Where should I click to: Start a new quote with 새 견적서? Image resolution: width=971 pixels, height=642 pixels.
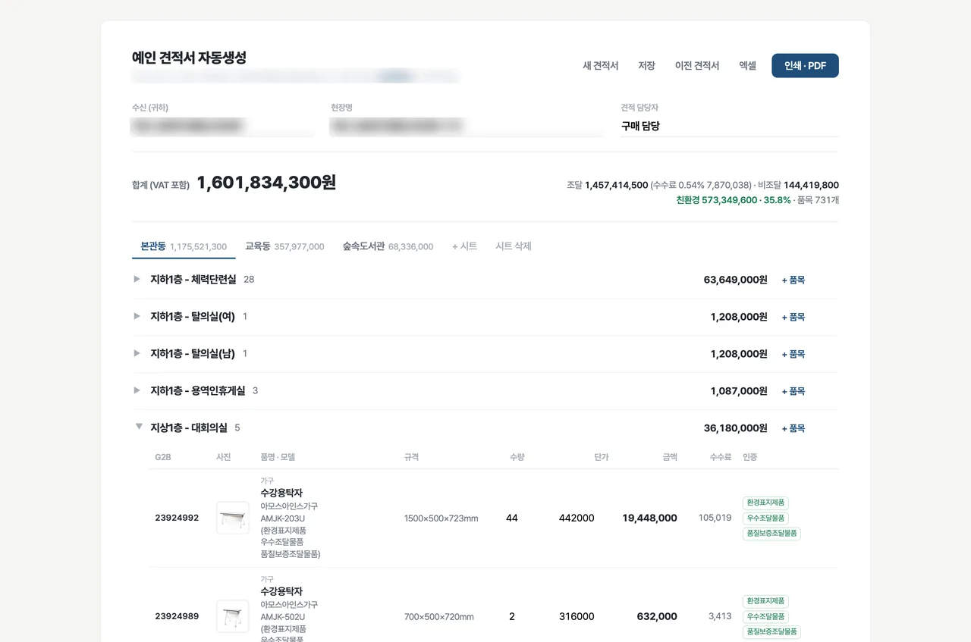click(600, 66)
